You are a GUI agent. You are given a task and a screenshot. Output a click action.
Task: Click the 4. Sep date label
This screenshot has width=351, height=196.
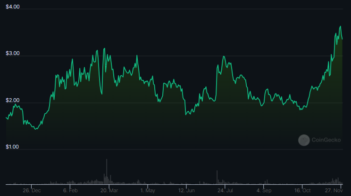point(264,190)
